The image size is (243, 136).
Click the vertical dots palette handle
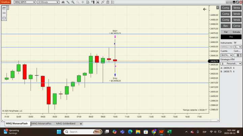[8, 8]
